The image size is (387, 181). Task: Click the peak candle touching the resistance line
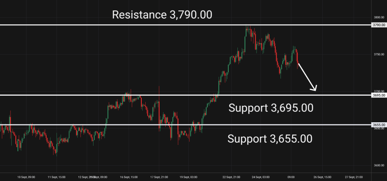(x=246, y=31)
